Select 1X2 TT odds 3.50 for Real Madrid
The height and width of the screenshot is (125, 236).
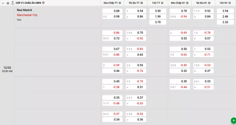click(158, 11)
